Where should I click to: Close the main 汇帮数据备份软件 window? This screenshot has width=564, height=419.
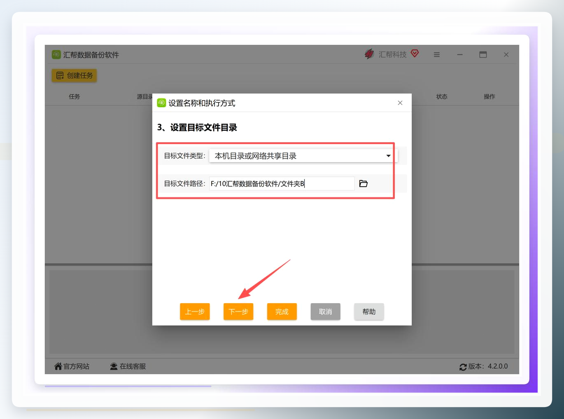pyautogui.click(x=506, y=55)
